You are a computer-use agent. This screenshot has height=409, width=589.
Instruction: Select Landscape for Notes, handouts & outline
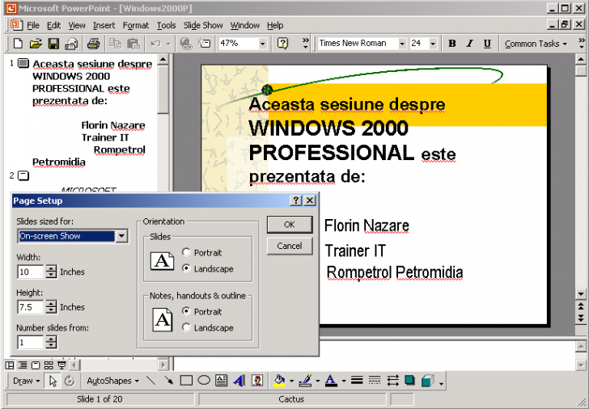[x=186, y=327]
